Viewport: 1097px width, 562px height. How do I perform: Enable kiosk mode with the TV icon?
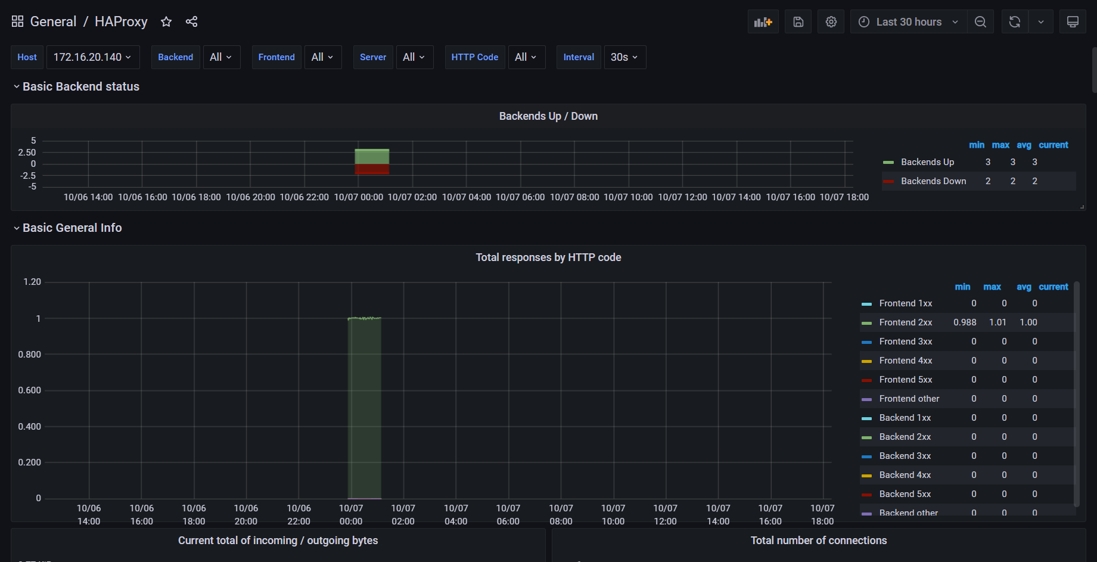coord(1073,21)
